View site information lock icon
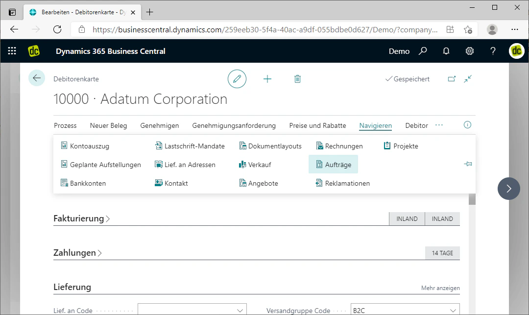The height and width of the screenshot is (315, 529). (82, 29)
